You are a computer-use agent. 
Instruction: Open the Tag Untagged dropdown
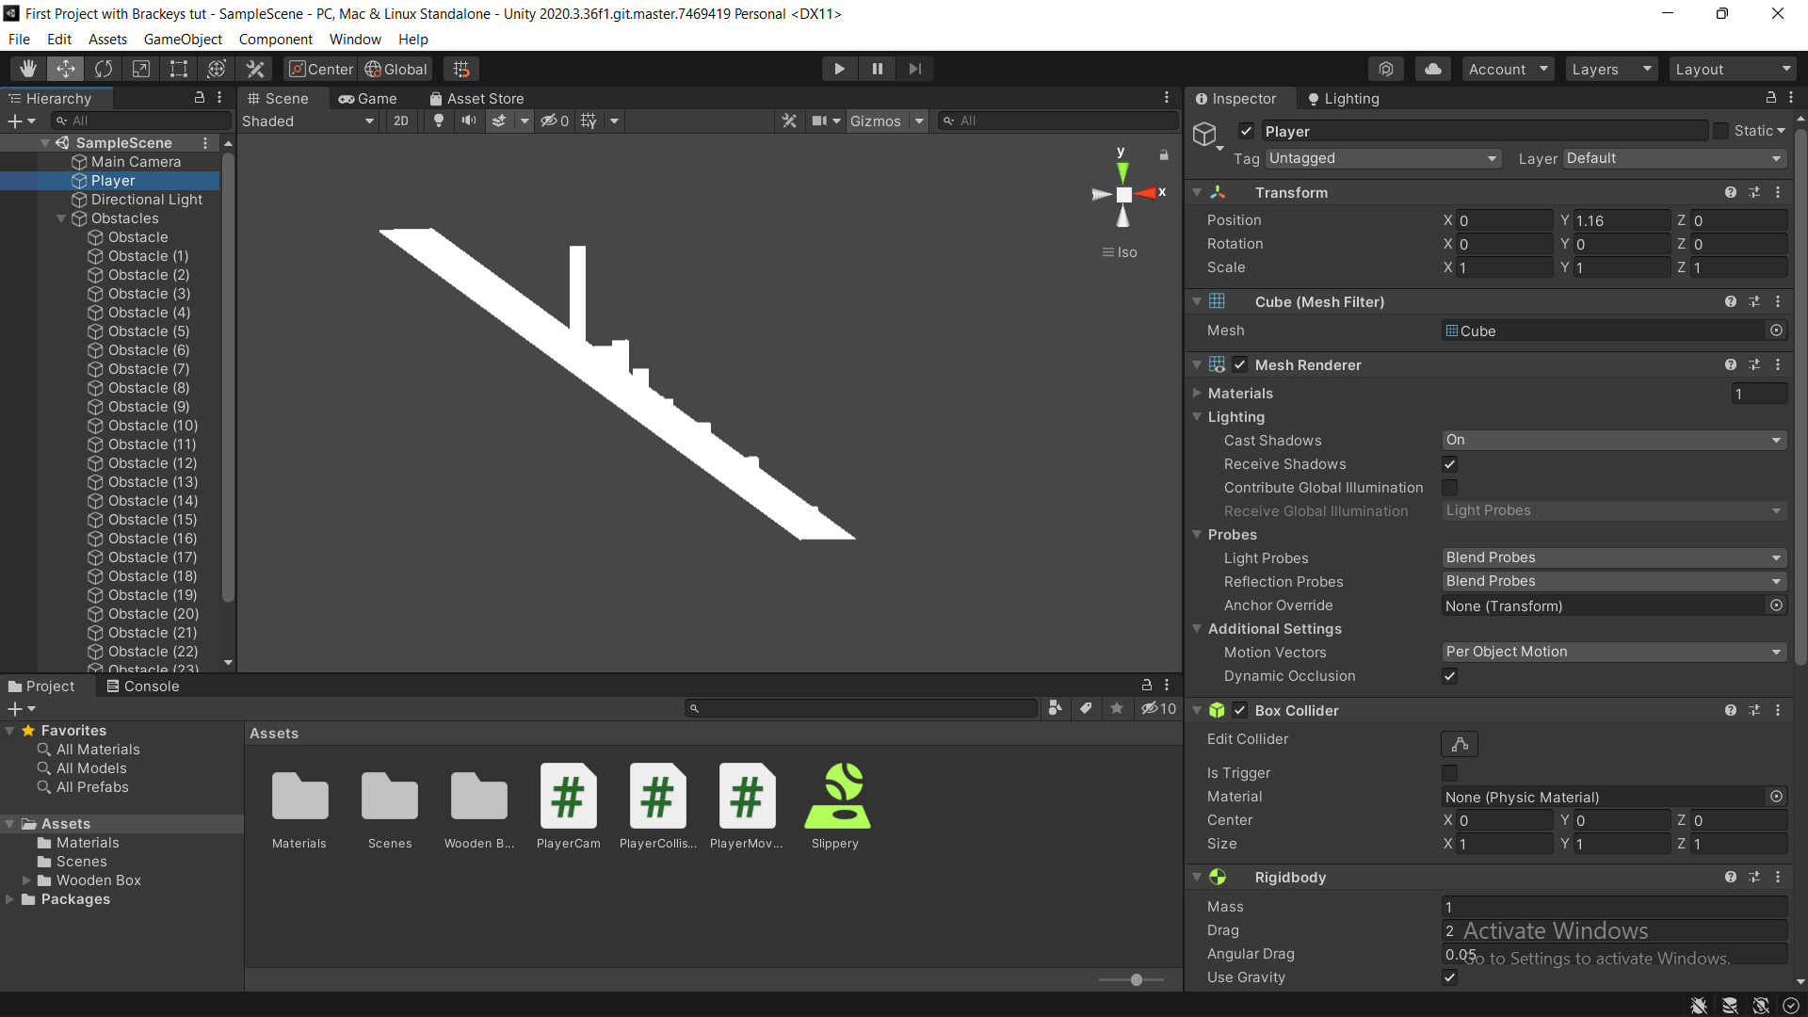(1382, 158)
